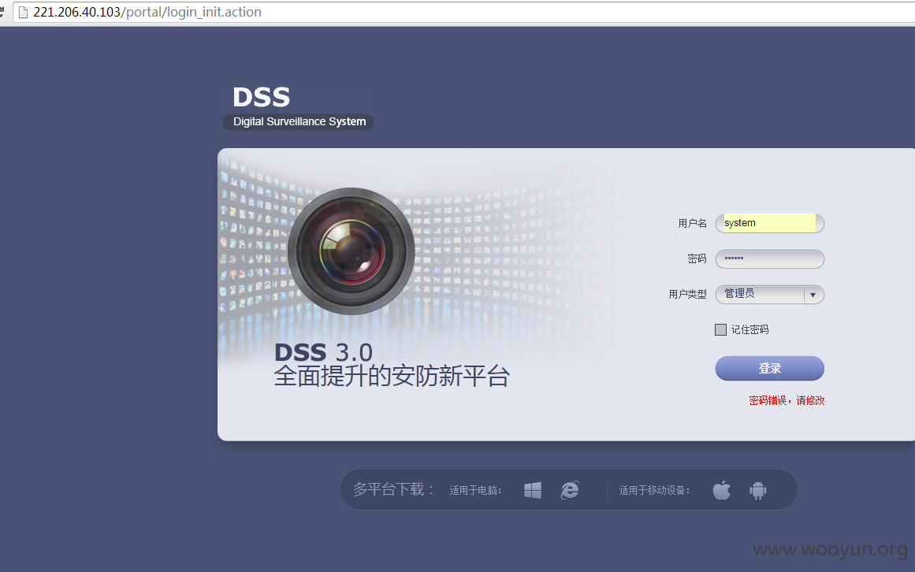The image size is (915, 572).
Task: Click the red 密码错误，请修改 error message
Action: [787, 400]
